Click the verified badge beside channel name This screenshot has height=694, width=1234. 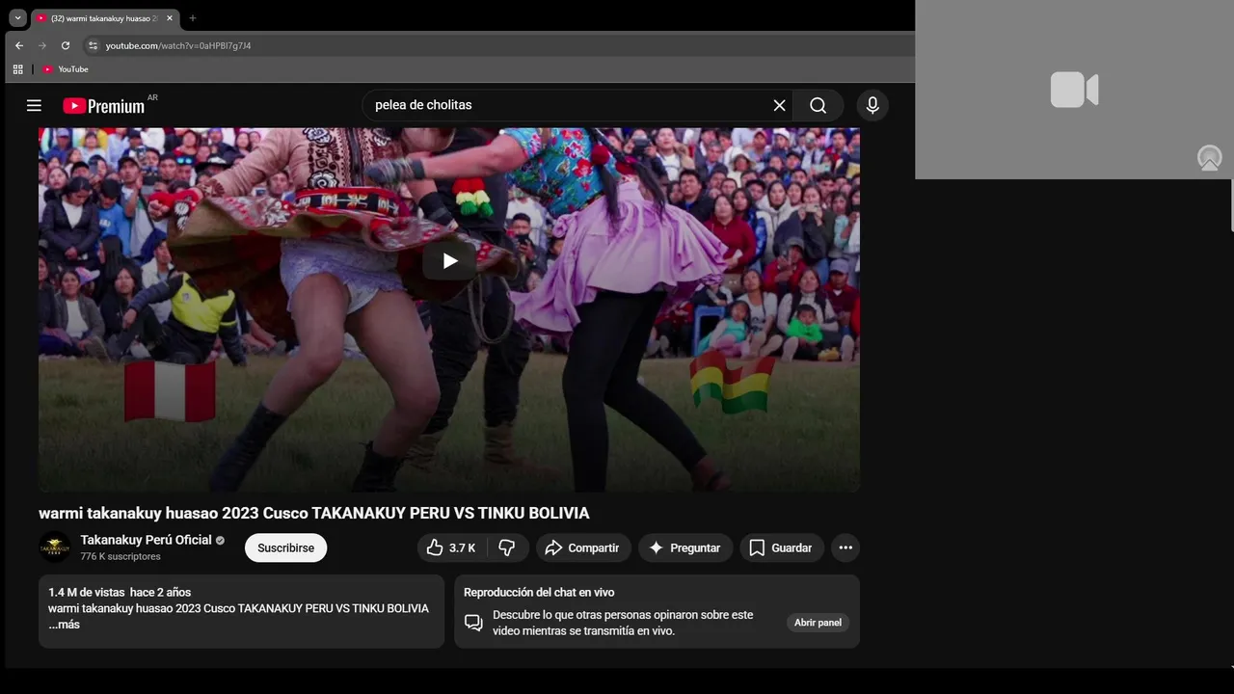click(x=220, y=541)
